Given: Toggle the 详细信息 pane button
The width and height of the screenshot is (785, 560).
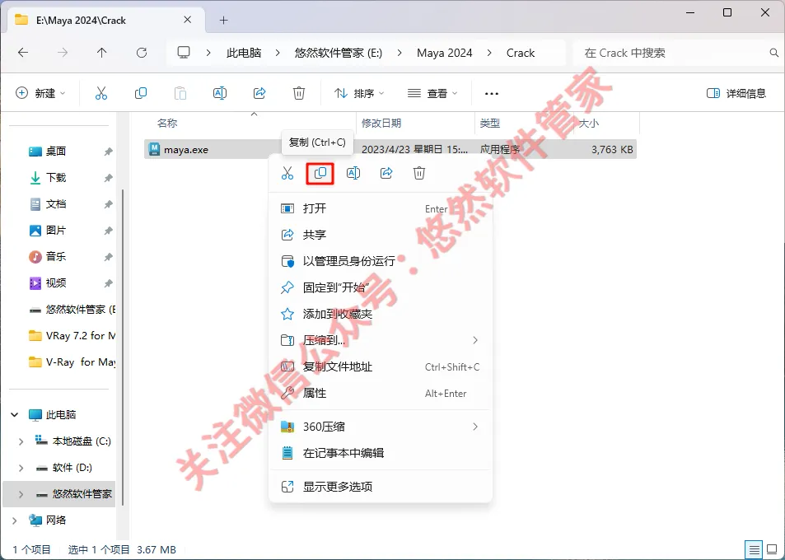Looking at the screenshot, I should (736, 93).
